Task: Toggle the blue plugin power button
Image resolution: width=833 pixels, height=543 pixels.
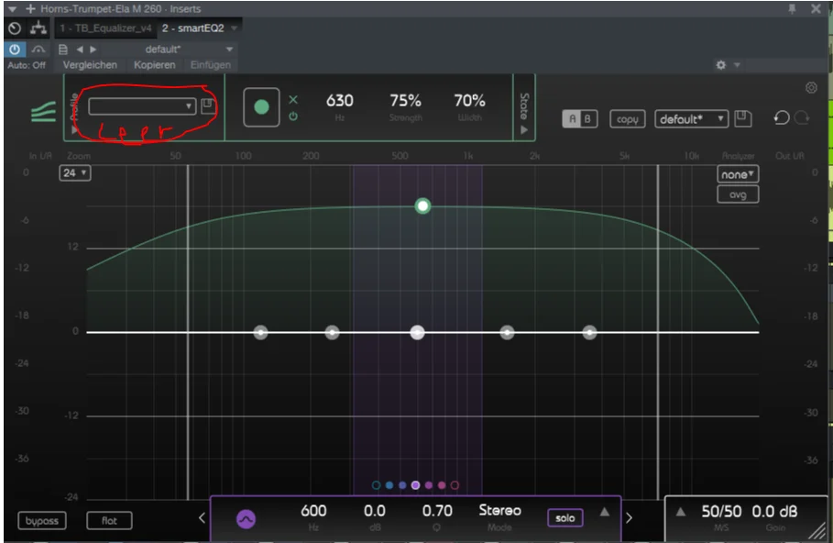Action: click(15, 50)
